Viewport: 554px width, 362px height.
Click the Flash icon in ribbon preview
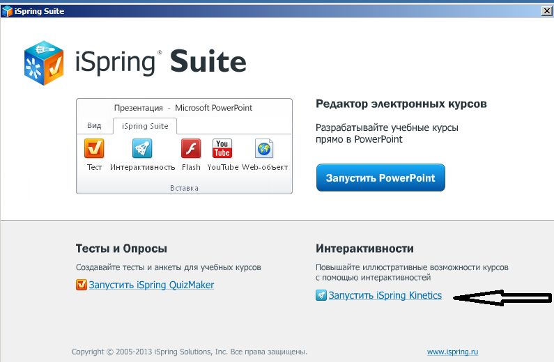pos(191,148)
